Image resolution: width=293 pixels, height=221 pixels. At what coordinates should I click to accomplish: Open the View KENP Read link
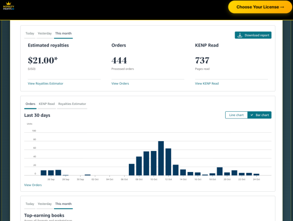(206, 84)
